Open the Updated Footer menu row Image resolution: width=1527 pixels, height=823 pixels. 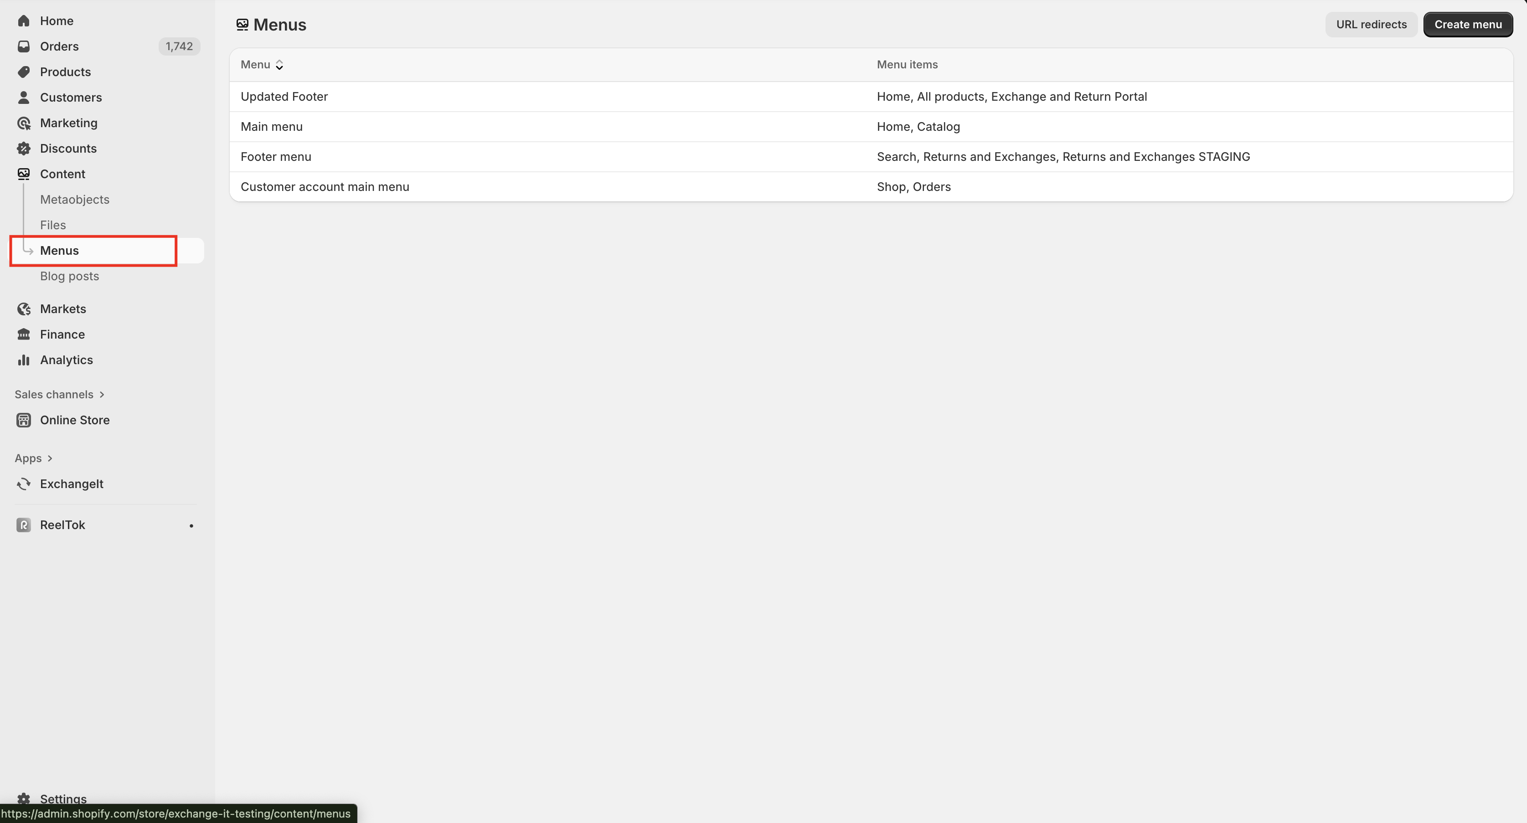click(284, 97)
